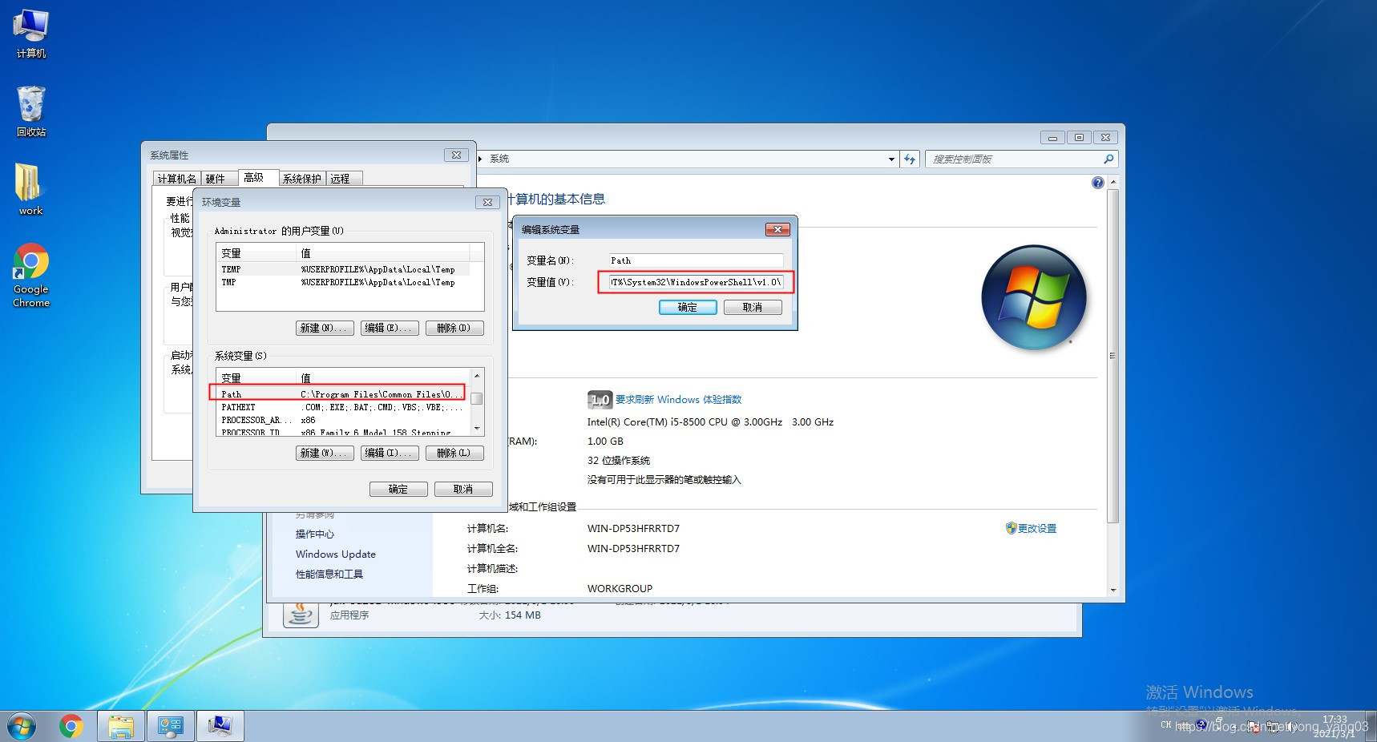Select the TMP user variable row

[343, 282]
